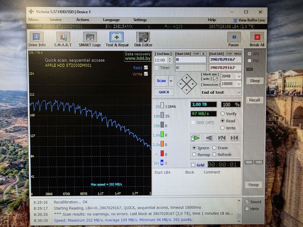Start scan with green play arrow
The height and width of the screenshot is (227, 303).
click(x=196, y=138)
